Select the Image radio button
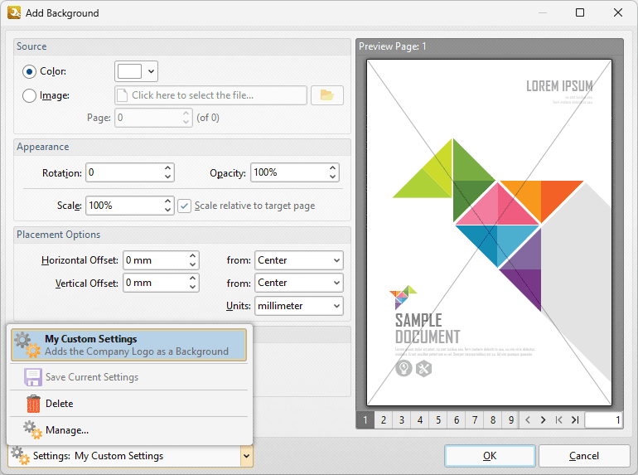 (29, 96)
